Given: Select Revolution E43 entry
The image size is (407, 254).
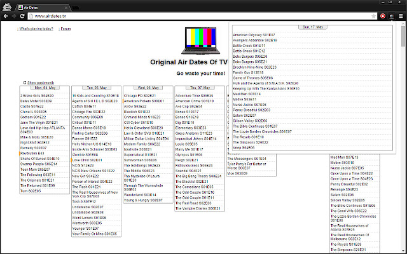Looking at the screenshot, I should point(32,153).
